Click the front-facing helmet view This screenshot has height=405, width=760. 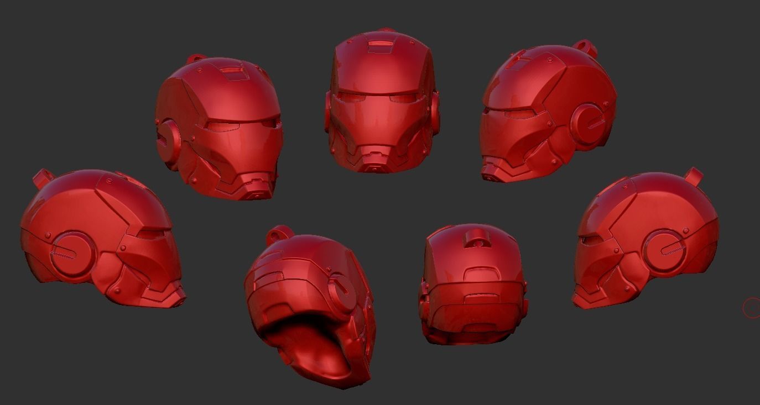(382, 101)
